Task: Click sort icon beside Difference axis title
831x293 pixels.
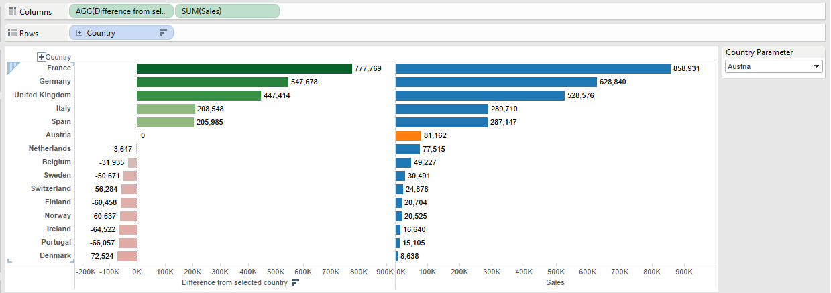Action: coord(295,283)
